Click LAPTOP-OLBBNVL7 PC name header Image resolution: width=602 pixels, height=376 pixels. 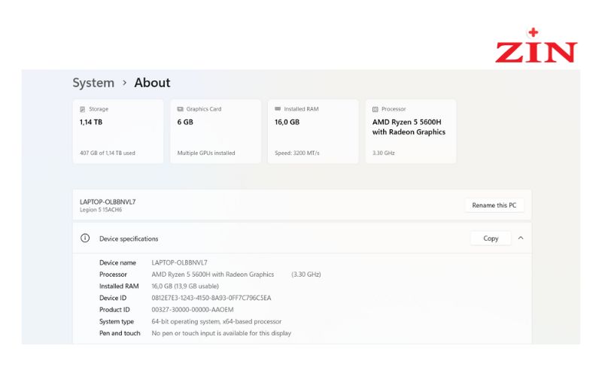(108, 202)
